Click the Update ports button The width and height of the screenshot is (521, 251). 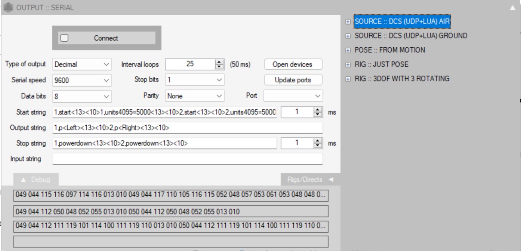point(293,80)
